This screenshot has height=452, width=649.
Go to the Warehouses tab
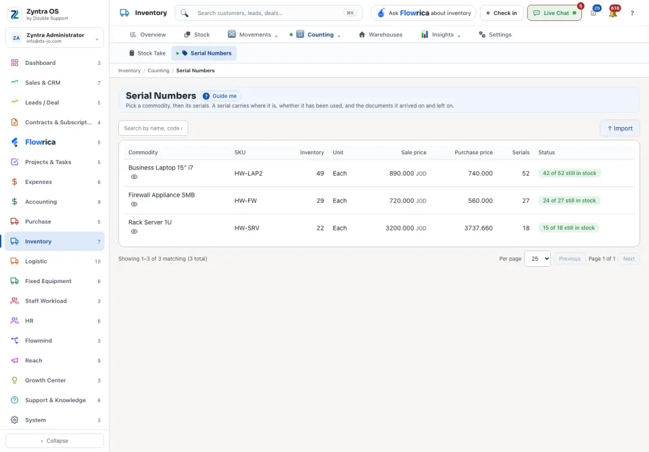(x=381, y=34)
